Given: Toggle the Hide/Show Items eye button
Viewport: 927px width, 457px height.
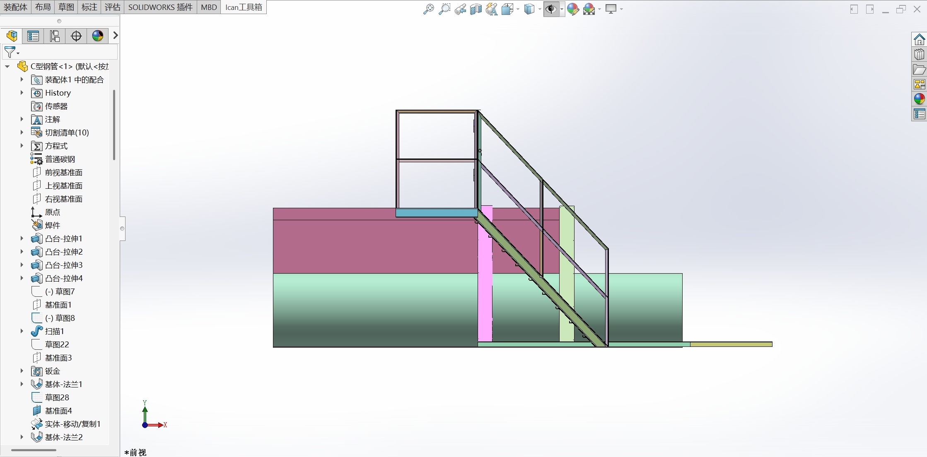Looking at the screenshot, I should point(550,9).
